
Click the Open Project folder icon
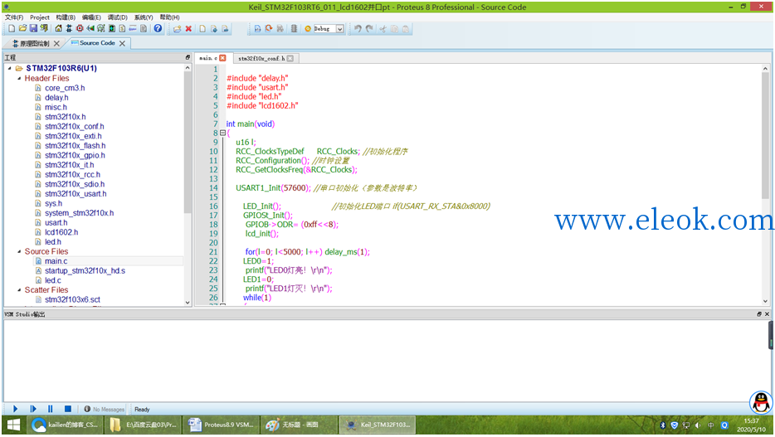point(22,29)
